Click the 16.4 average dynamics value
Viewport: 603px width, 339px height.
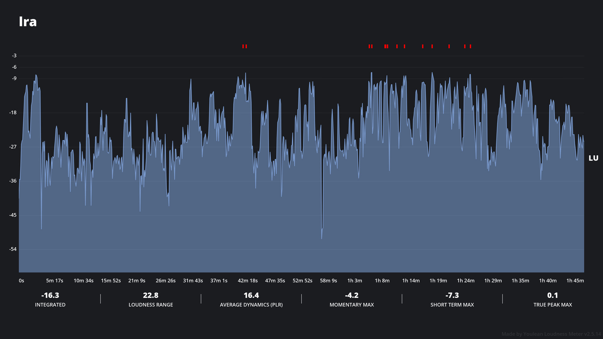[x=251, y=295]
